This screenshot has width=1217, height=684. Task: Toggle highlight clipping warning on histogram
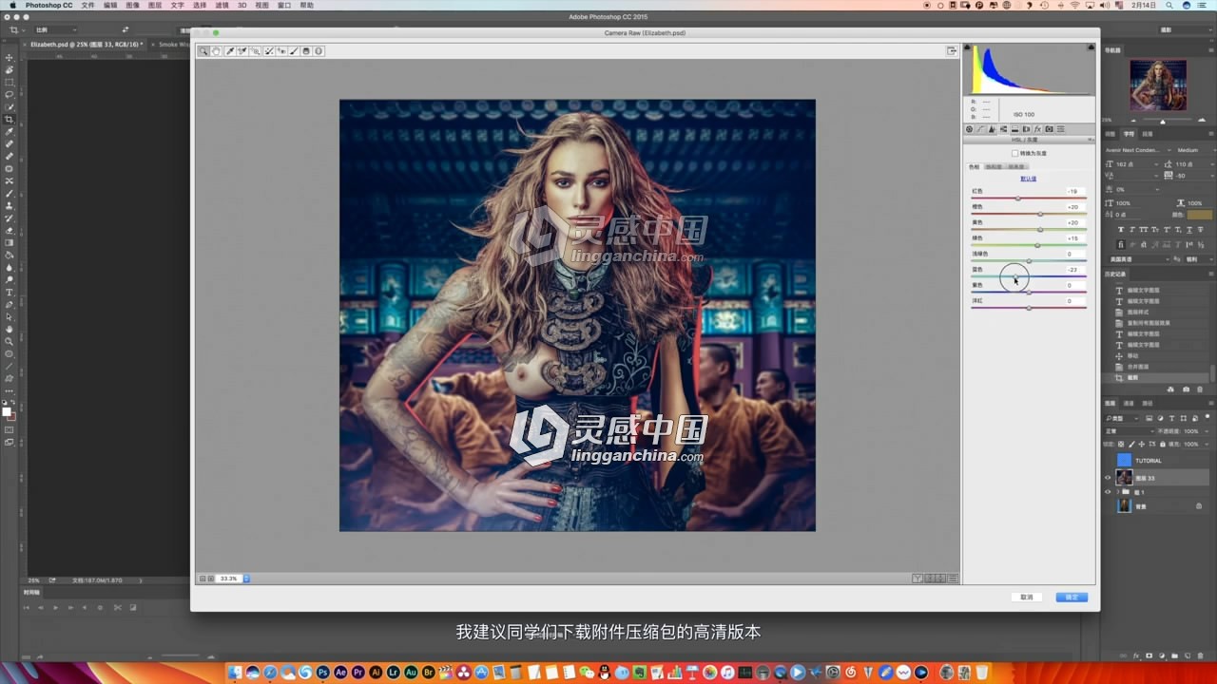tap(1091, 47)
